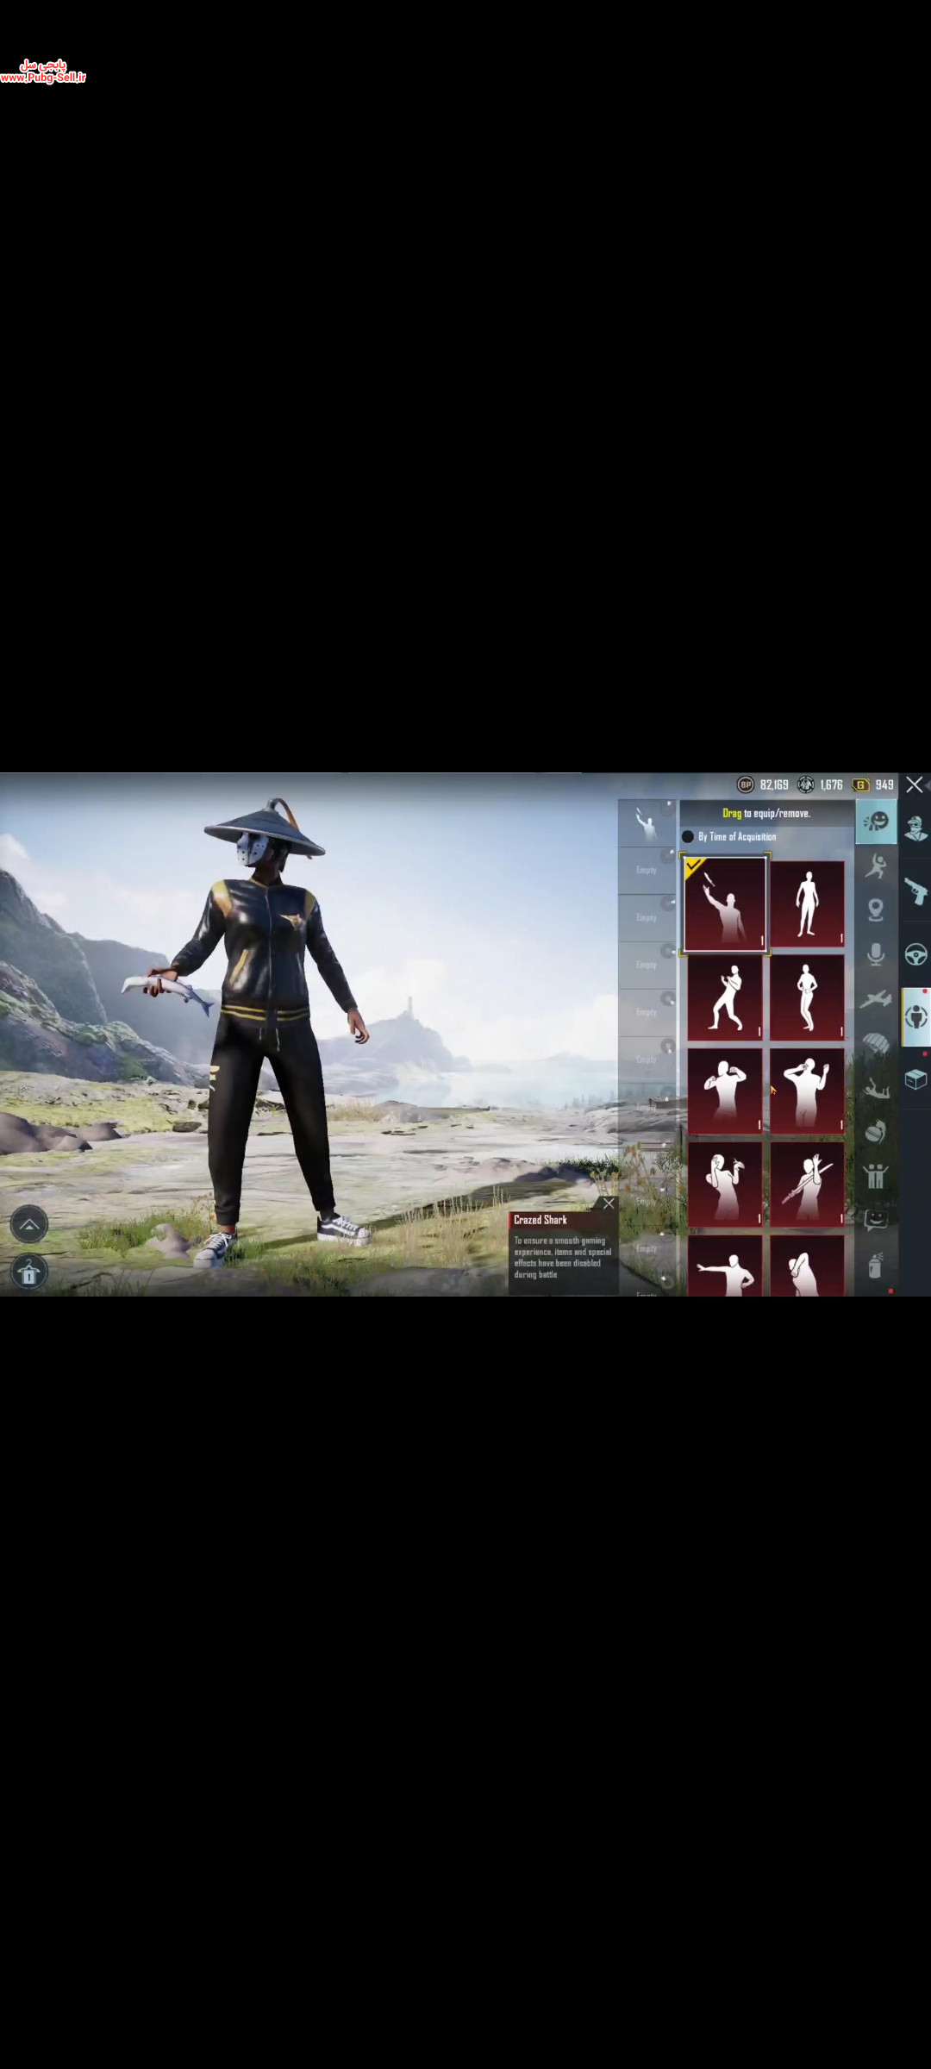Image resolution: width=931 pixels, height=2069 pixels.
Task: Click the 82,169 BP balance
Action: pyautogui.click(x=774, y=784)
